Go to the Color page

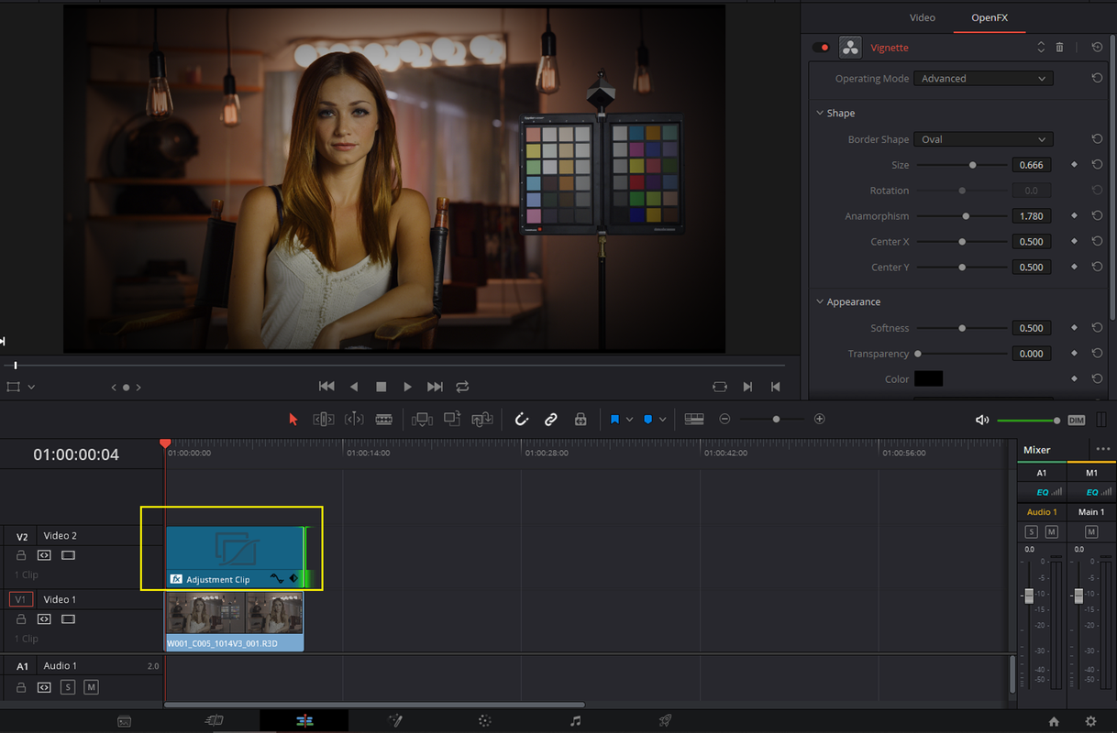[486, 721]
